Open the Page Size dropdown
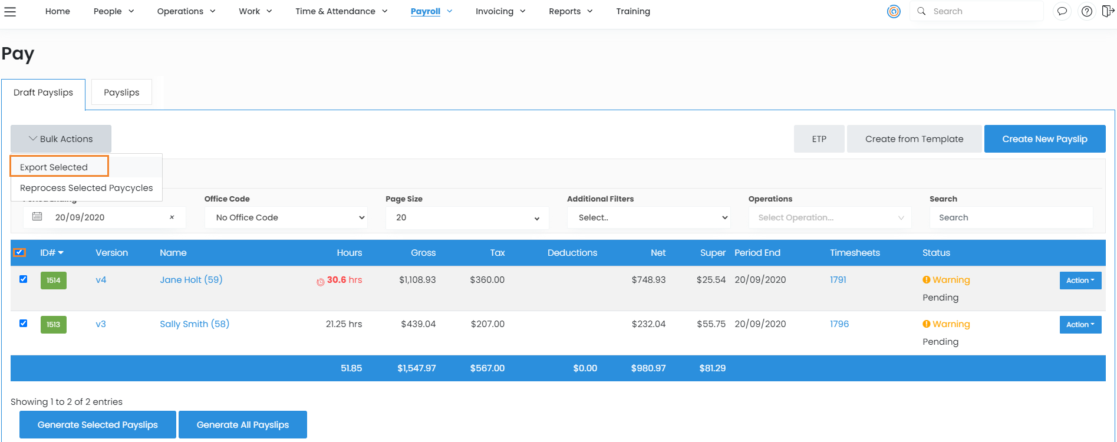Image resolution: width=1117 pixels, height=442 pixels. (x=467, y=217)
